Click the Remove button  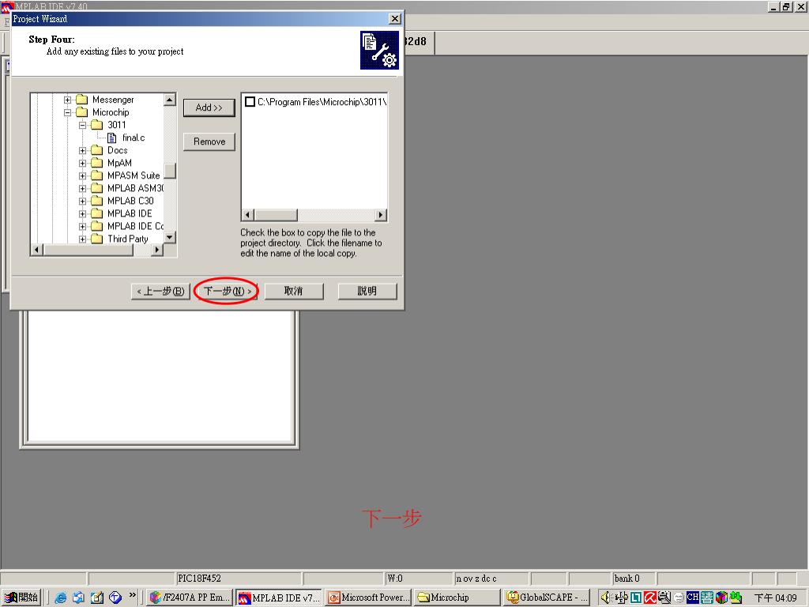pyautogui.click(x=209, y=142)
